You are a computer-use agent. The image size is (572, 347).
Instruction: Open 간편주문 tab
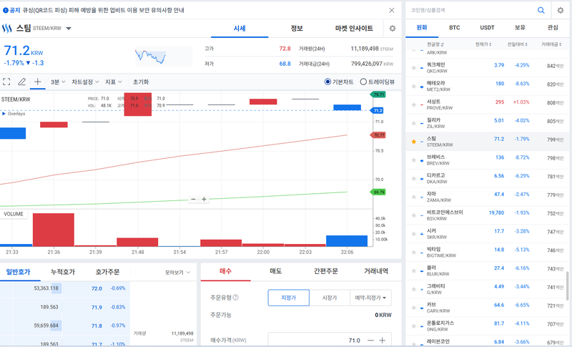point(326,271)
